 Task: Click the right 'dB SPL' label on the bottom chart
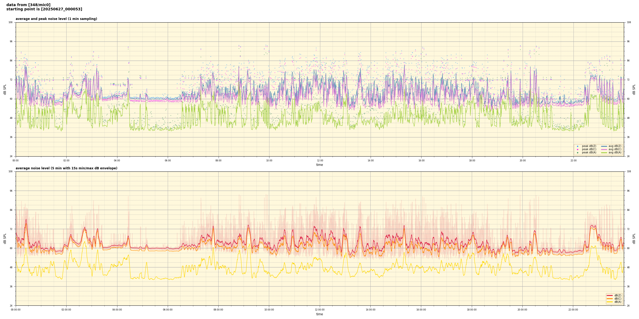[634, 238]
